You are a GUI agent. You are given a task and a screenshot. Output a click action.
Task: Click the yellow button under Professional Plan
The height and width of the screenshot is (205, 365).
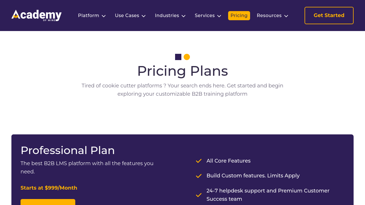coord(48,202)
